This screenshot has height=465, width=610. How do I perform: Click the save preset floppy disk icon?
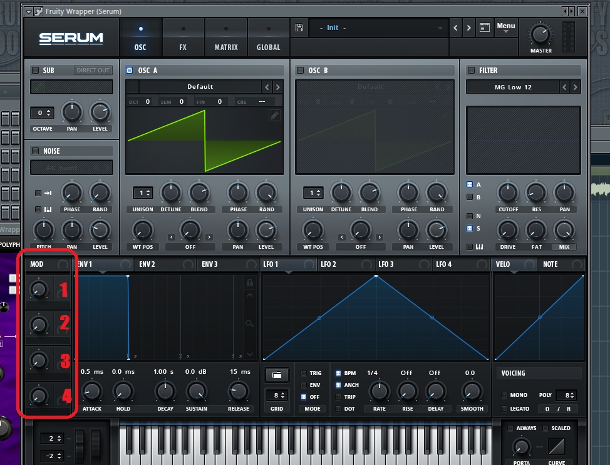(x=299, y=27)
